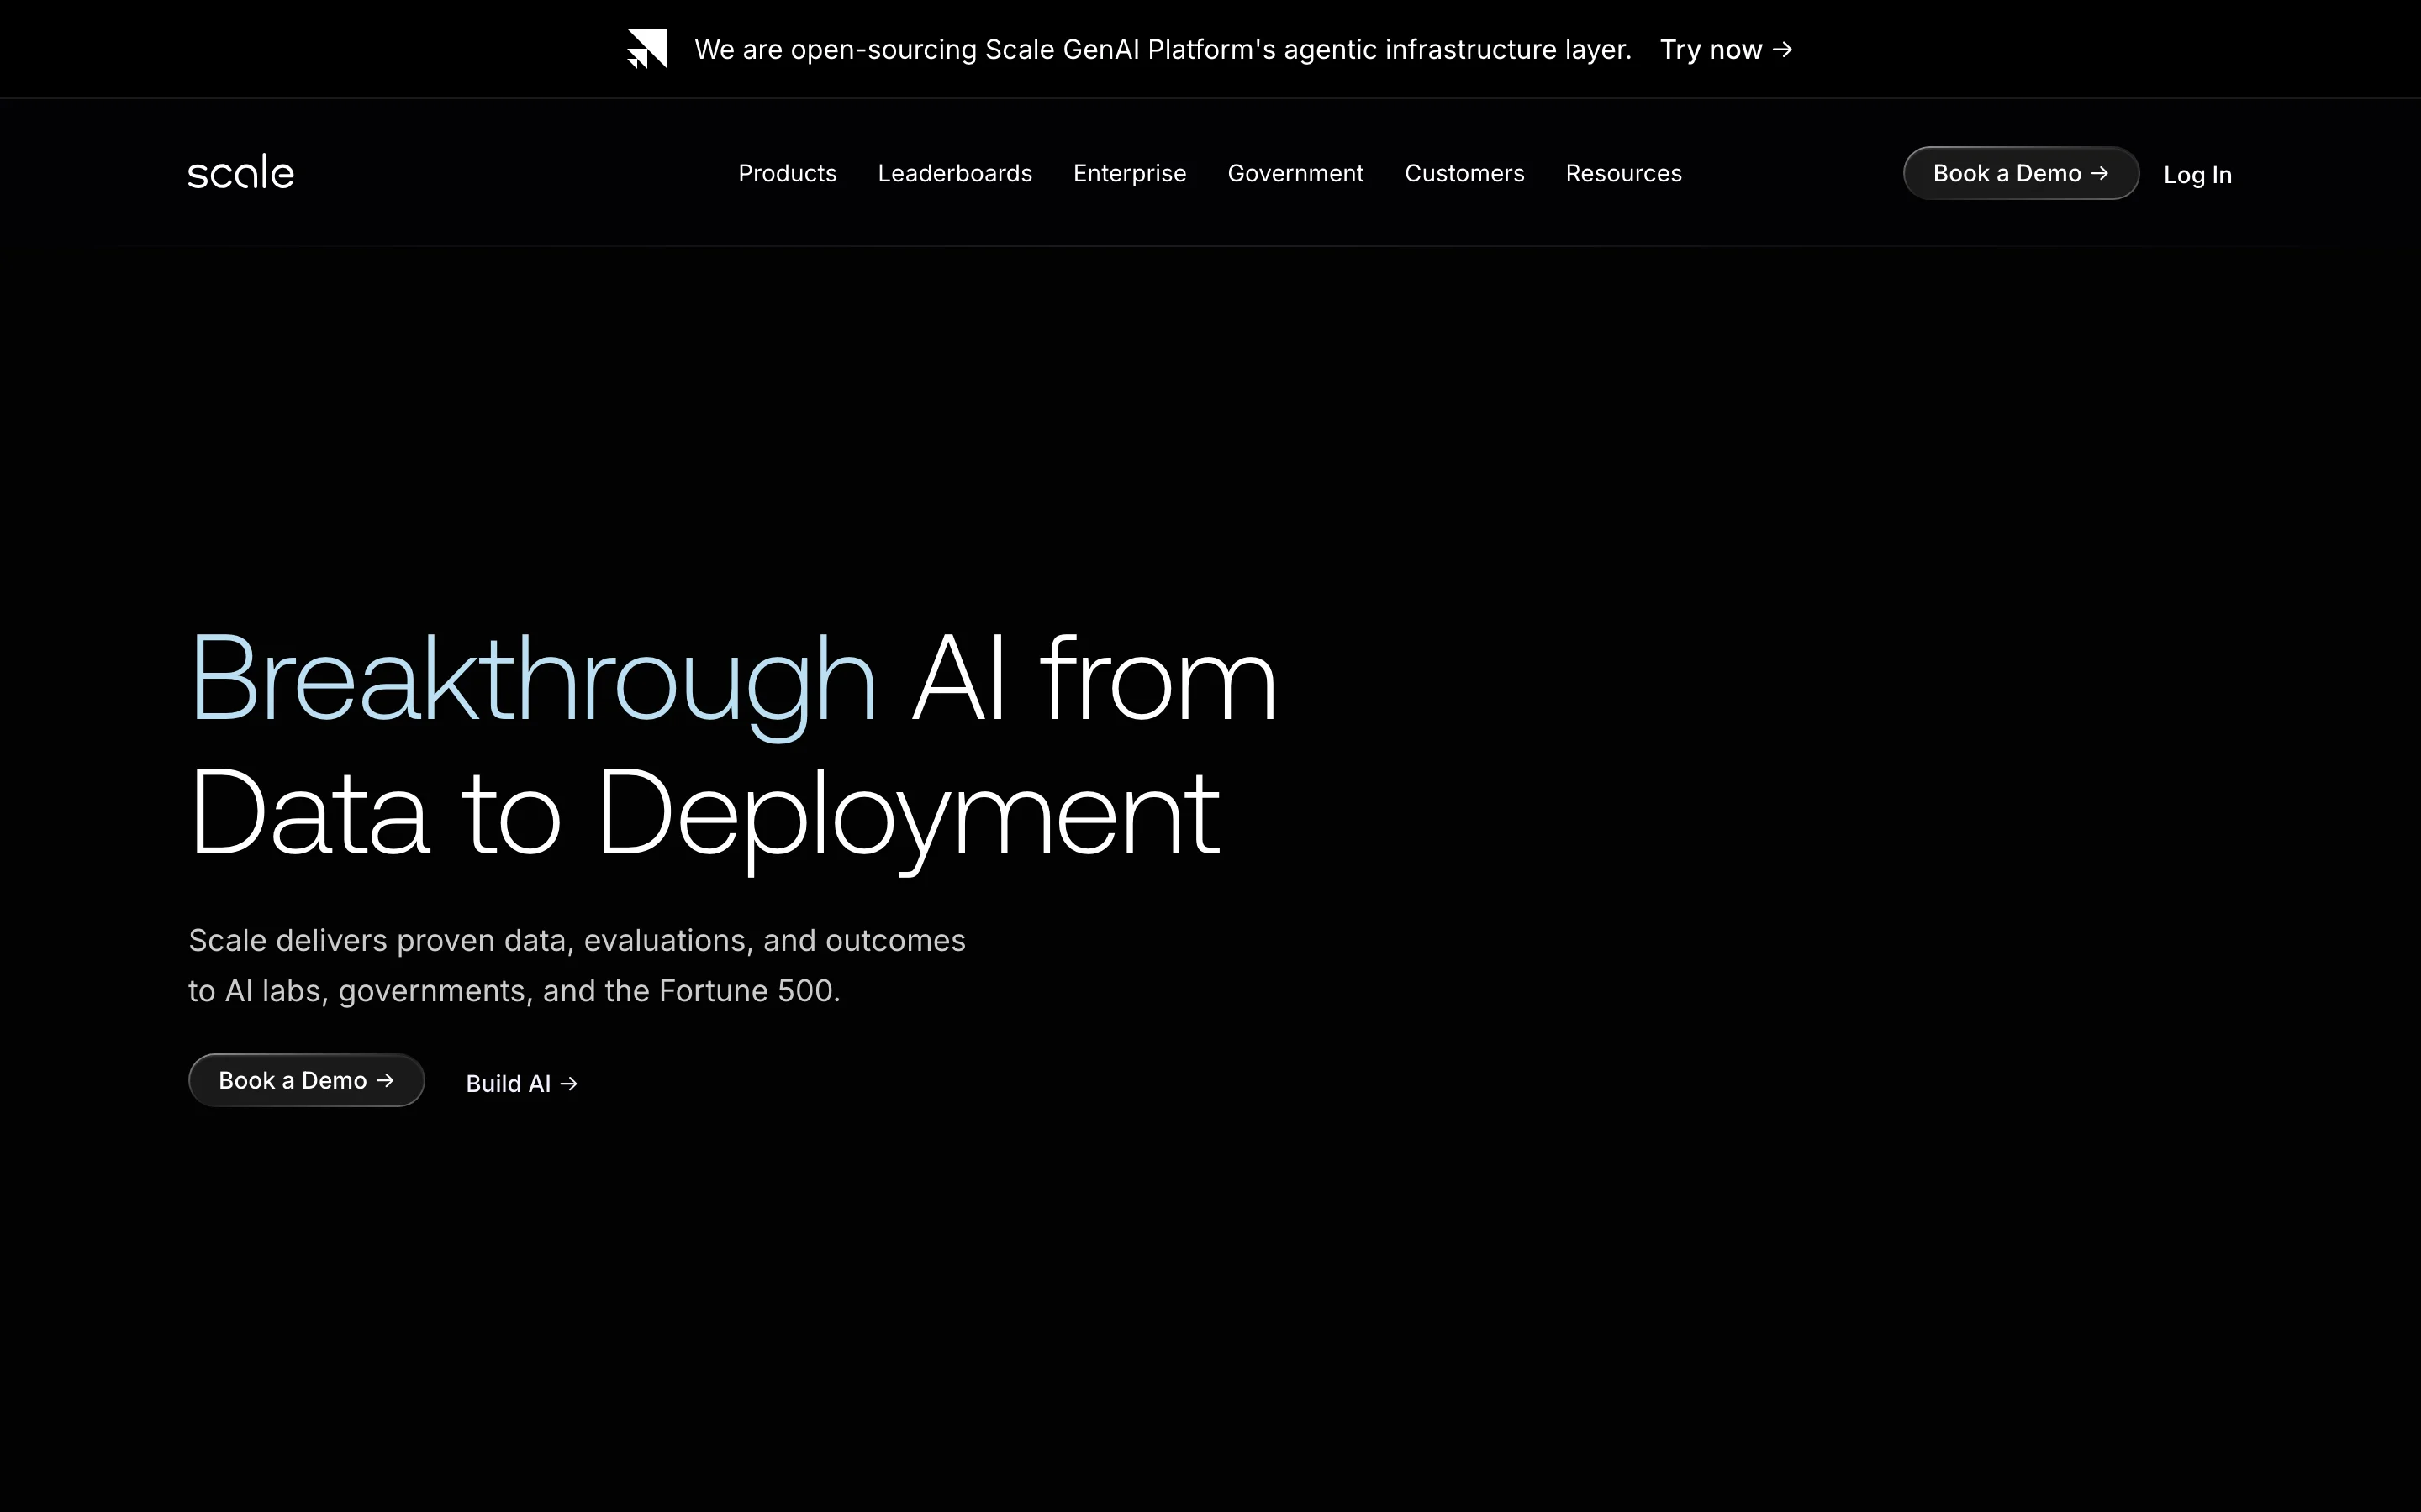This screenshot has width=2421, height=1512.
Task: Click the Try now link in banner
Action: (1711, 49)
